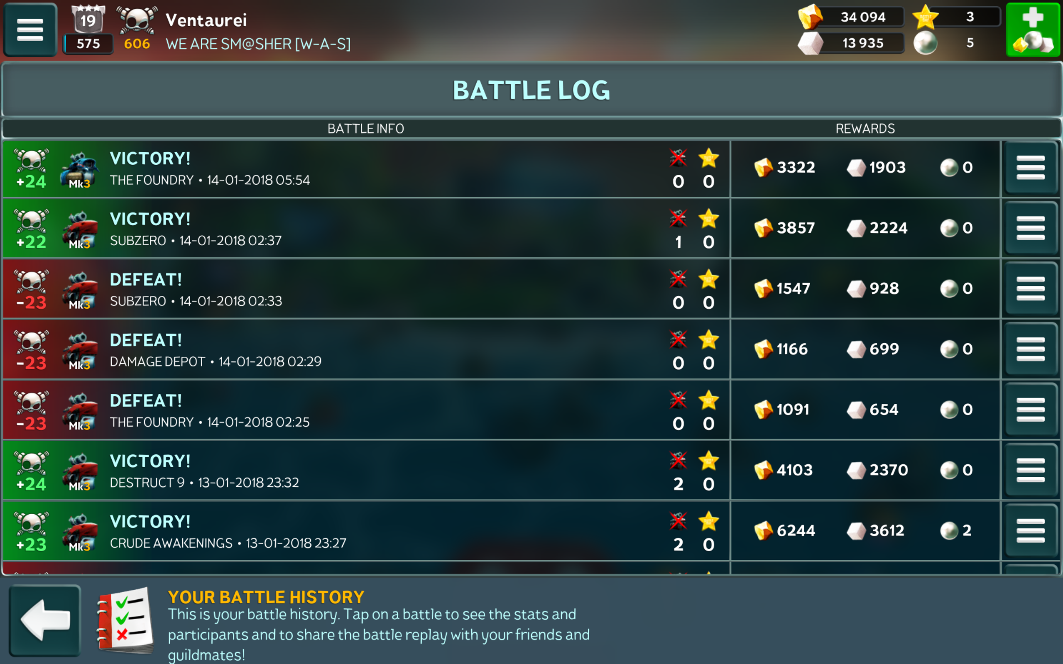Viewport: 1063px width, 664px height.
Task: Tap the Rewards column header
Action: pyautogui.click(x=865, y=129)
